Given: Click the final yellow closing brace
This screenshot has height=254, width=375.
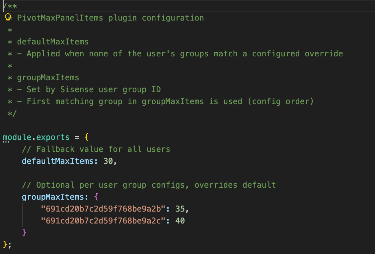Looking at the screenshot, I should 5,244.
